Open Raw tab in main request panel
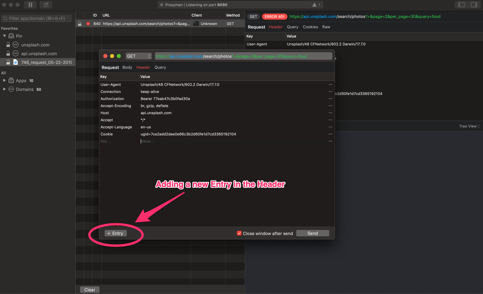Screen dimensions: 483x294 [x=326, y=27]
